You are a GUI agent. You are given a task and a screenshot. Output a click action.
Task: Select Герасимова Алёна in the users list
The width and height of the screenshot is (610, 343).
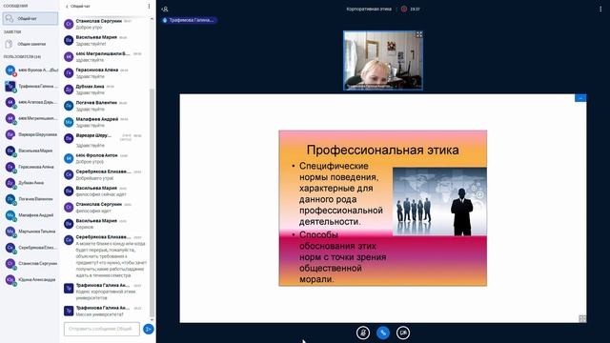tap(31, 167)
